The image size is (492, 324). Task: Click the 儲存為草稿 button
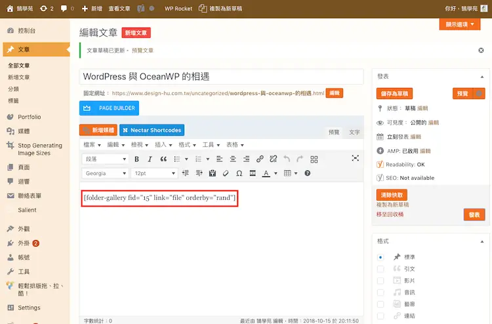click(394, 94)
